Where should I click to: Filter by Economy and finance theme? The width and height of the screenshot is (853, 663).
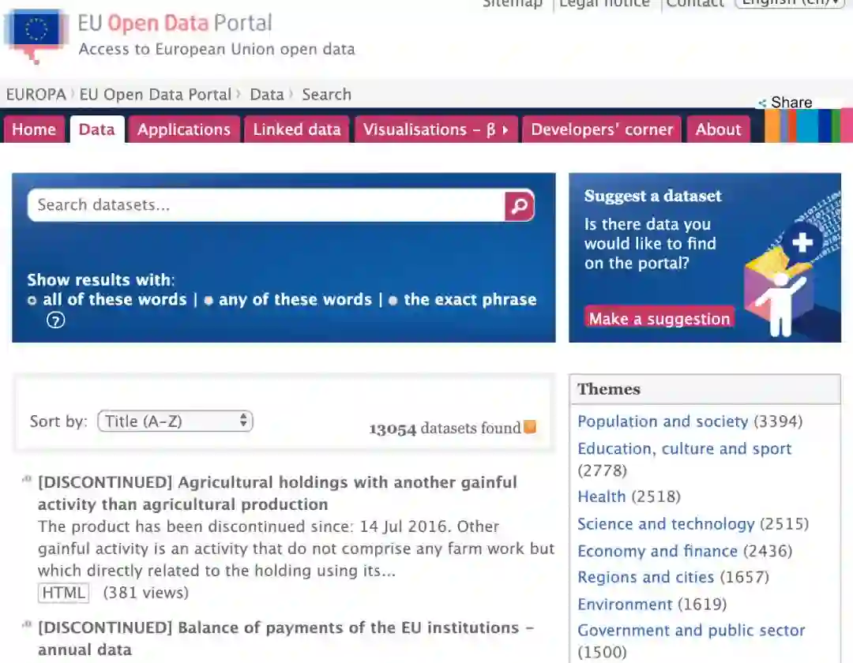[x=658, y=551]
